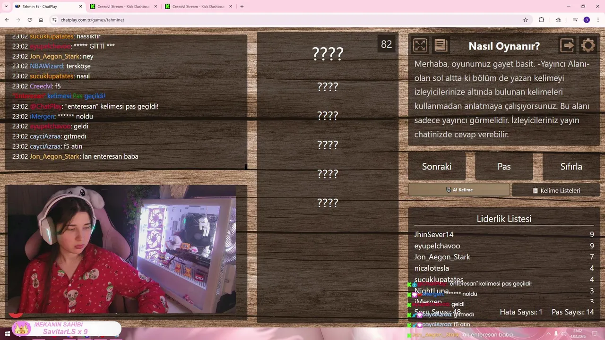Click the Nasıl Oynanır? heading
The width and height of the screenshot is (605, 340).
504,46
